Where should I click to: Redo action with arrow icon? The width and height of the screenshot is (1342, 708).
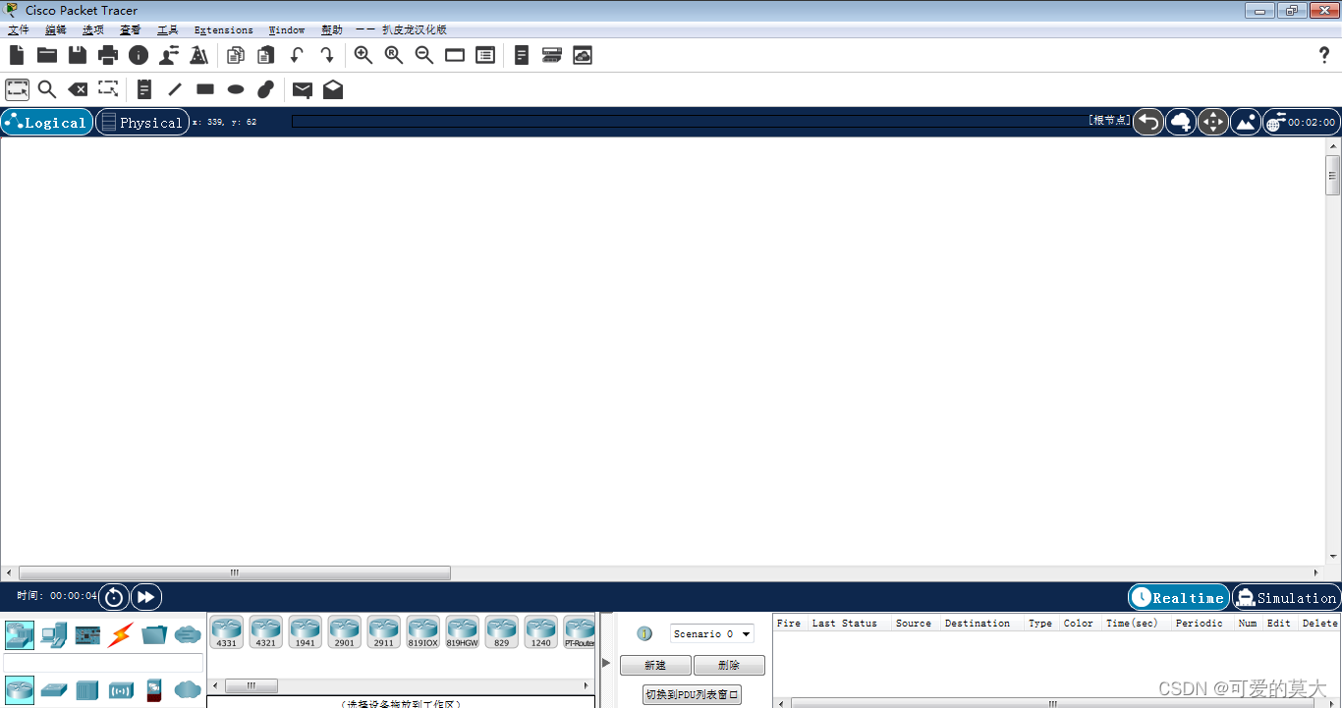click(327, 55)
